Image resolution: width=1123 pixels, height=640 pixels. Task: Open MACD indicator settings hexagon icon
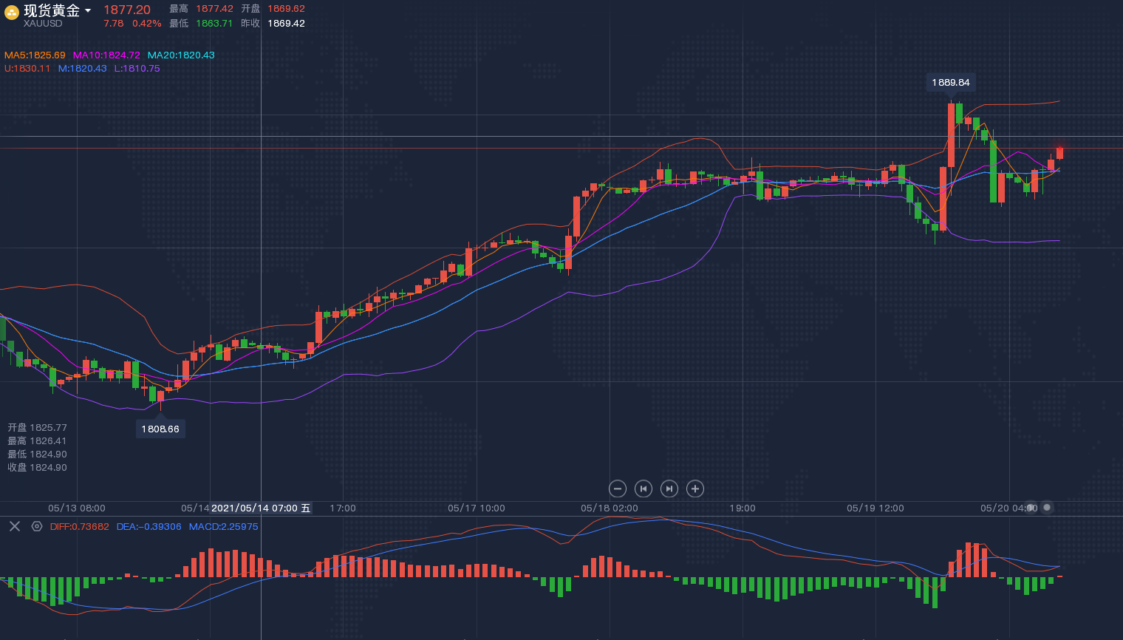37,526
